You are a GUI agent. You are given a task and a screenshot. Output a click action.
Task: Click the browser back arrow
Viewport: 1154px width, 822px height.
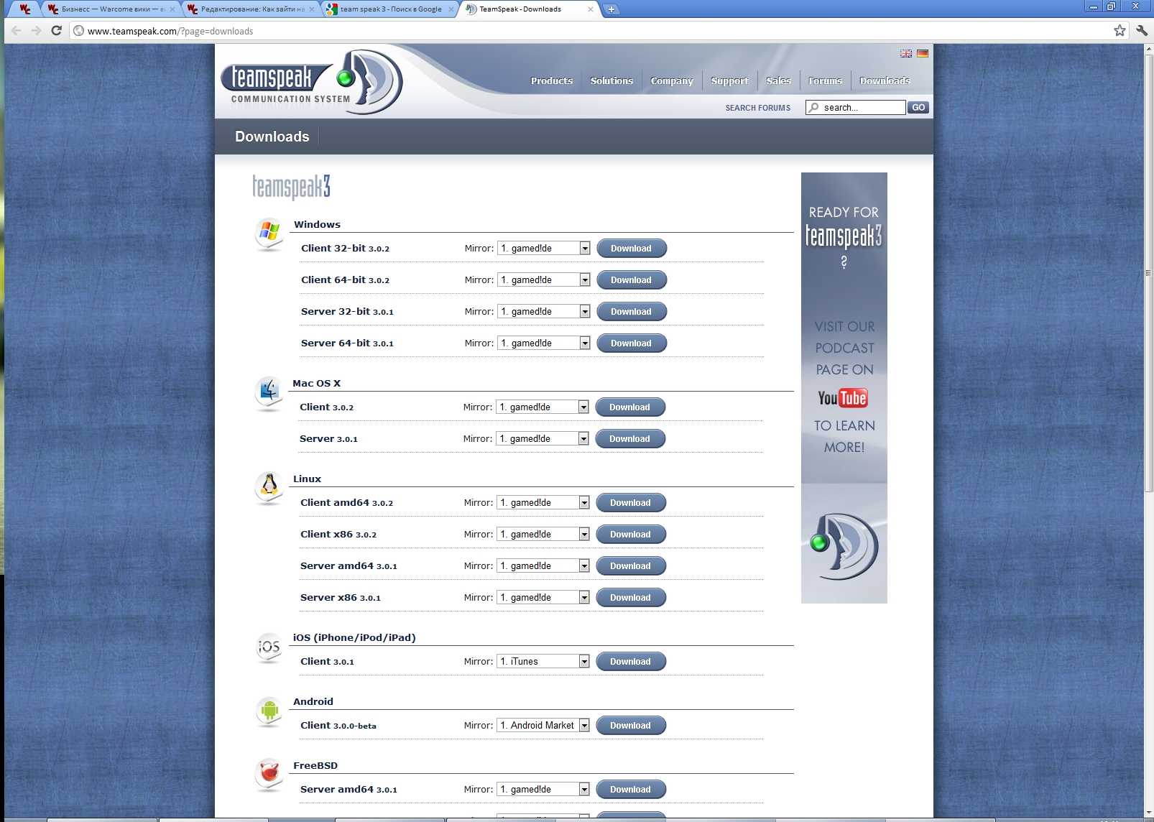tap(16, 30)
